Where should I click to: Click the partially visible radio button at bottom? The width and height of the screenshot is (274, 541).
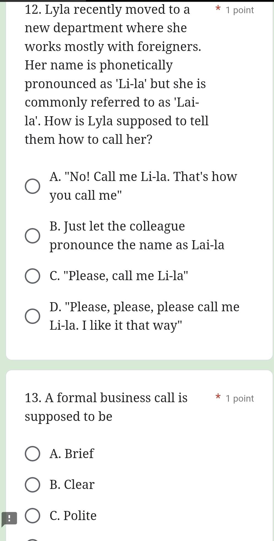(32, 539)
